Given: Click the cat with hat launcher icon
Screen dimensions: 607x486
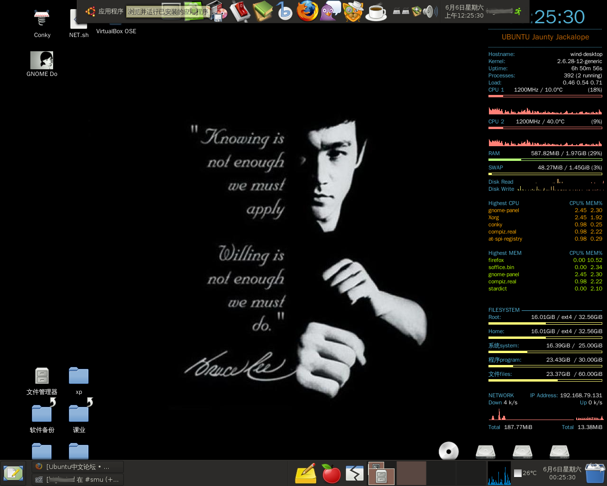Looking at the screenshot, I should [353, 11].
